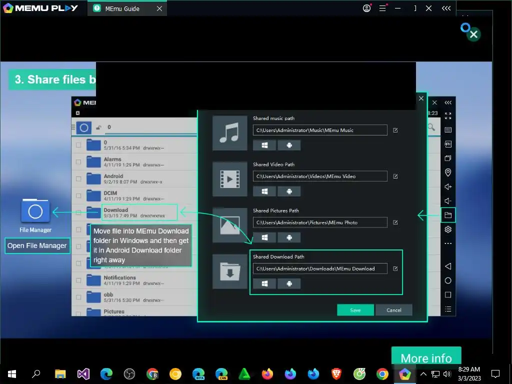The image size is (512, 384).
Task: Open OBS Studio from the taskbar
Action: pyautogui.click(x=129, y=373)
